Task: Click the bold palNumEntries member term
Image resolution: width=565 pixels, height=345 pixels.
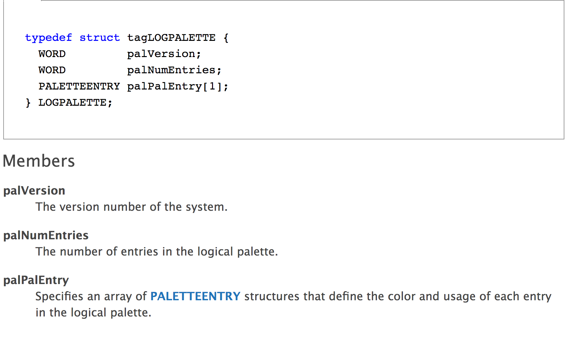Action: click(46, 235)
